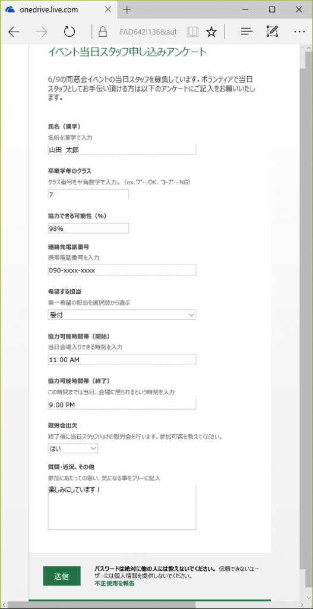Add page to favorites star icon

(x=211, y=32)
